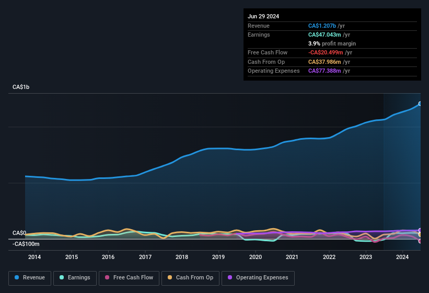This screenshot has width=429, height=293.
Task: Click the Earnings row label in tooltip
Action: 259,35
